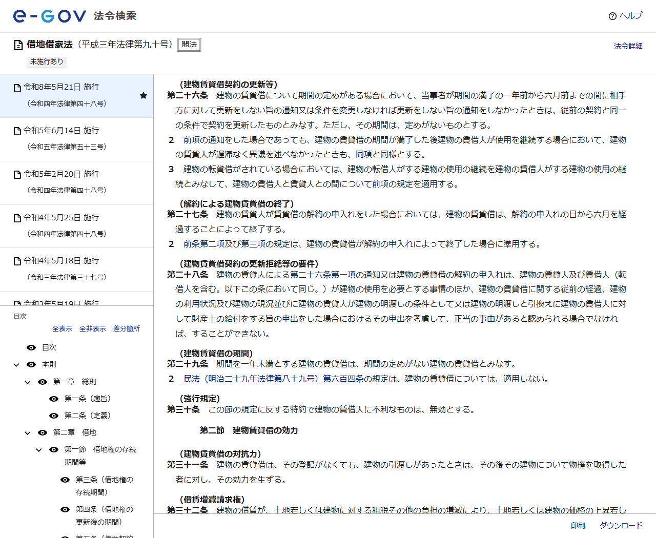Select the 令和5年2月20日 施行 version

[x=77, y=183]
